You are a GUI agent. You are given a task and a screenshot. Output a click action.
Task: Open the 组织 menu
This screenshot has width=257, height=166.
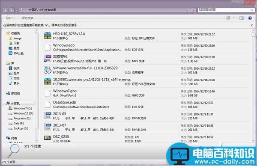[10, 18]
